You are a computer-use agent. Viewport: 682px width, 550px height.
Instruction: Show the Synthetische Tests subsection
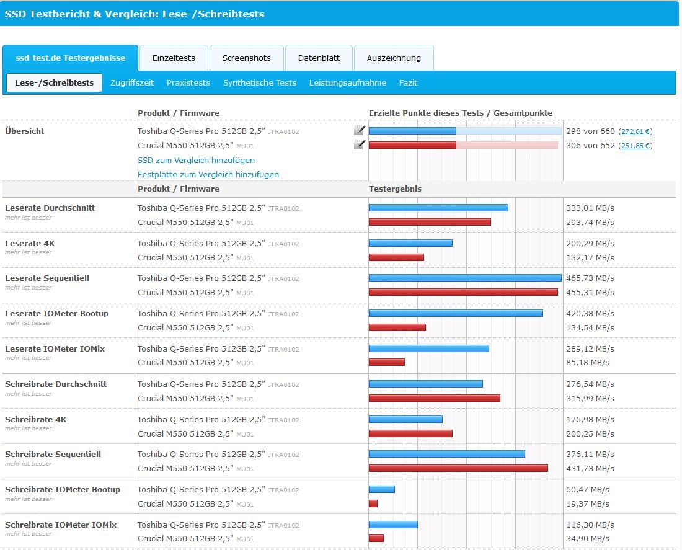260,83
